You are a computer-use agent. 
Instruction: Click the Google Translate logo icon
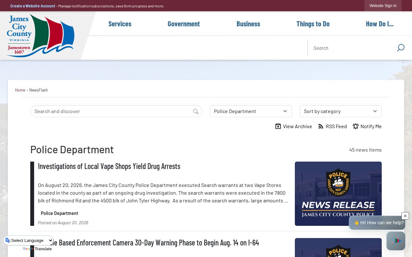click(x=8, y=240)
